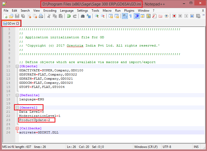This screenshot has width=207, height=151.
Task: Open the Encoding menu
Action: (x=50, y=11)
